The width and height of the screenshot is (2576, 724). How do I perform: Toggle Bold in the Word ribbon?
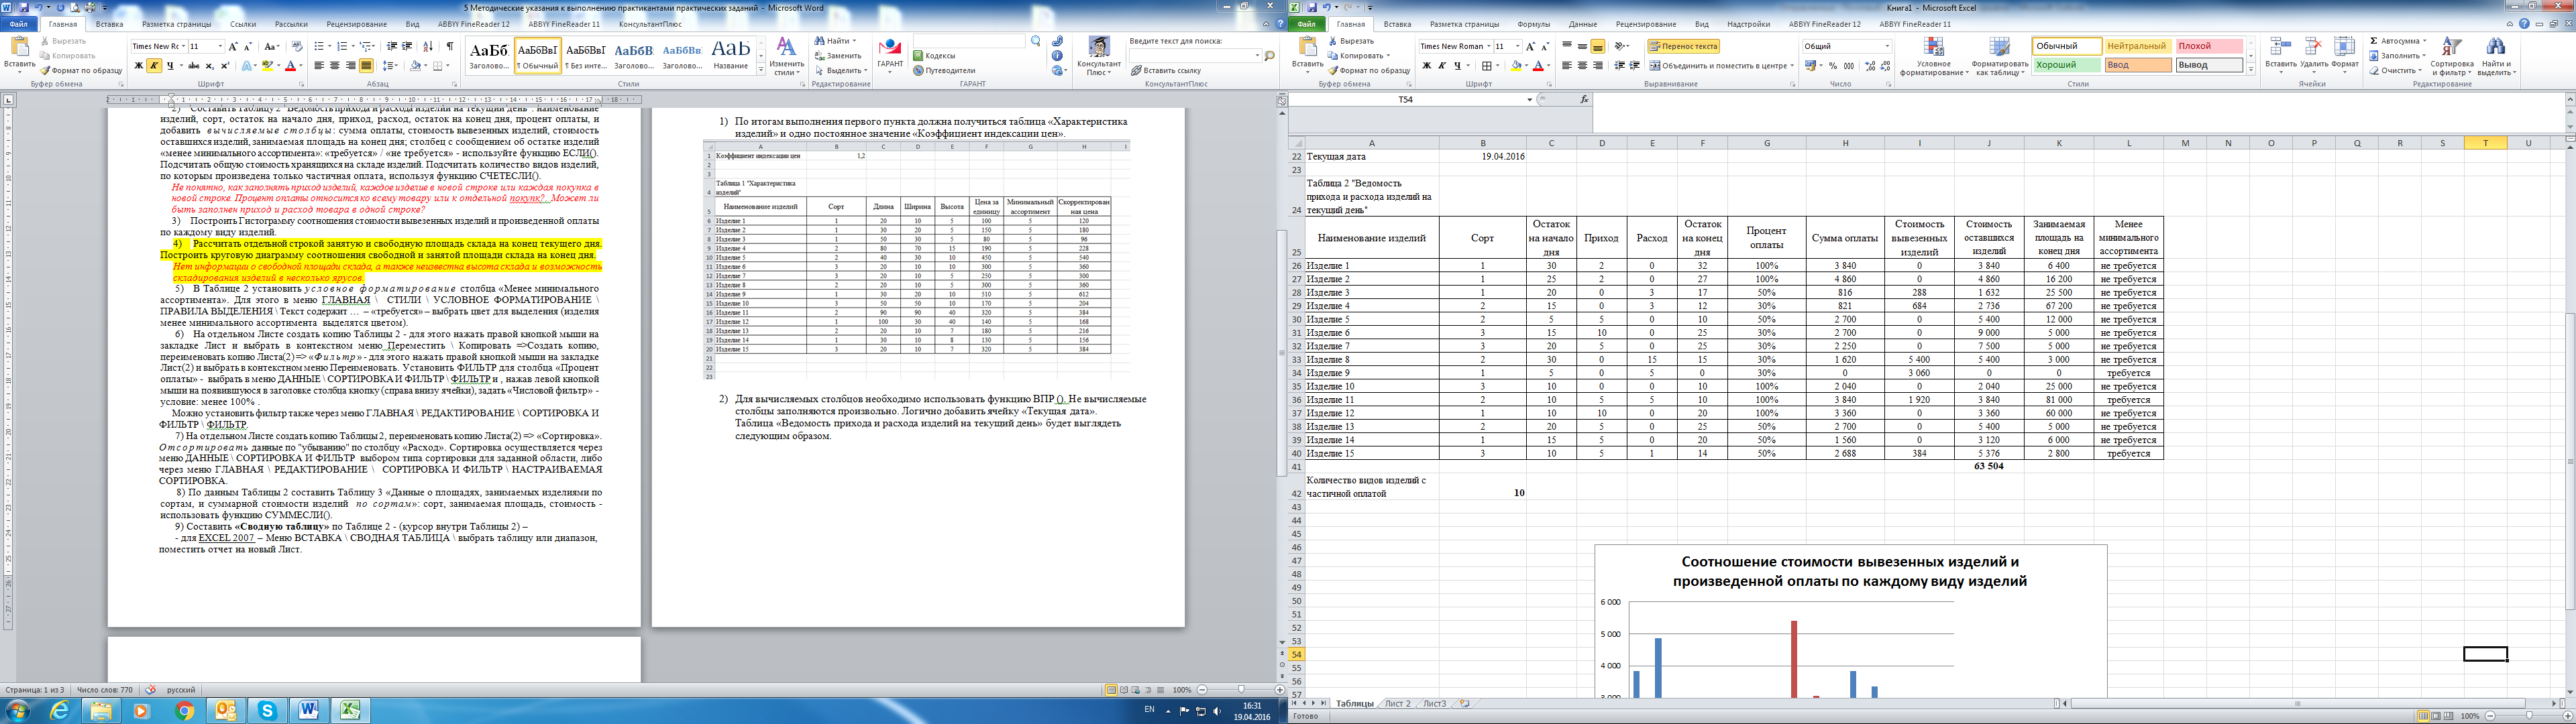(x=138, y=66)
